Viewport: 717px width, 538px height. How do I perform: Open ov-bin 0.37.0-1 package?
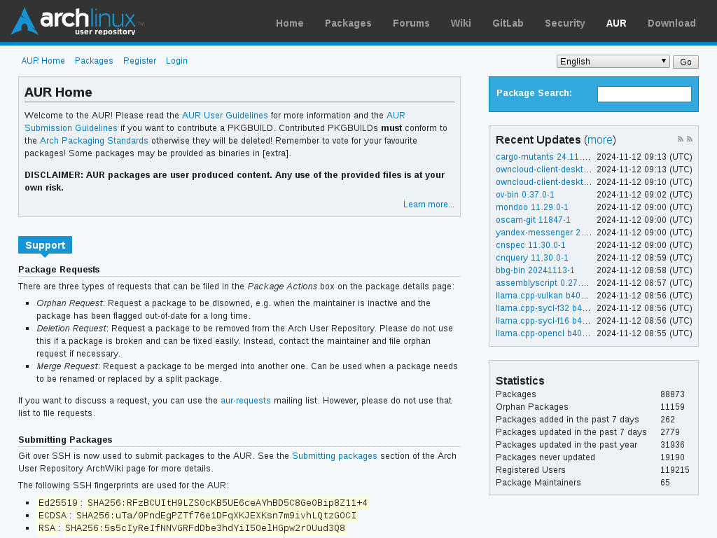[x=525, y=195]
